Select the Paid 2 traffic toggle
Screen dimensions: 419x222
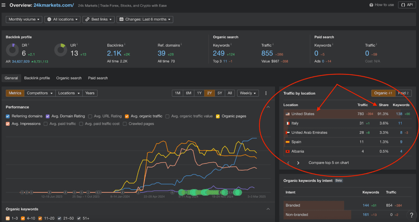403,93
